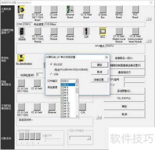
Task: Pick COM 3 from the list
Action: point(68,85)
